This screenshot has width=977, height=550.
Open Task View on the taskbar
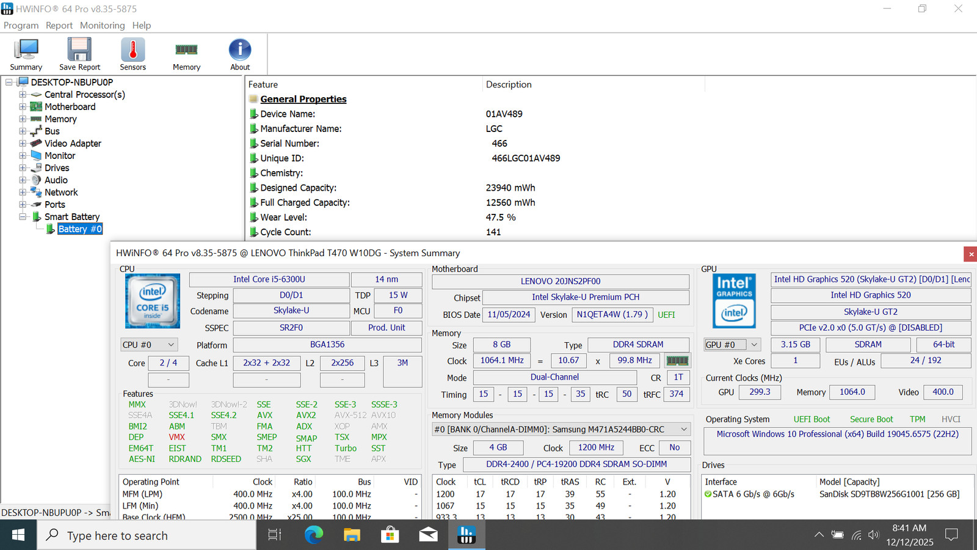pyautogui.click(x=275, y=535)
